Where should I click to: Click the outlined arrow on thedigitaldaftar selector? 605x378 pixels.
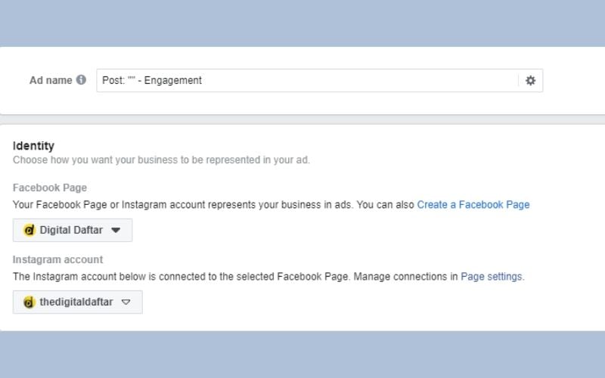click(x=126, y=302)
